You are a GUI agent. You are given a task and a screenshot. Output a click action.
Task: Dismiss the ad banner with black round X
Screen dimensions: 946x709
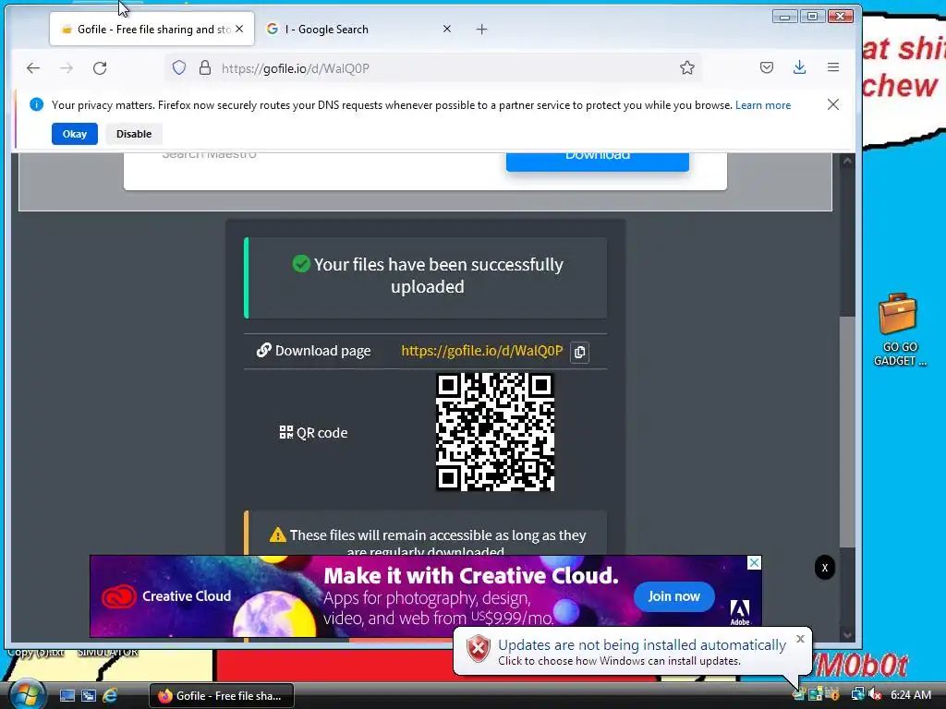(825, 568)
